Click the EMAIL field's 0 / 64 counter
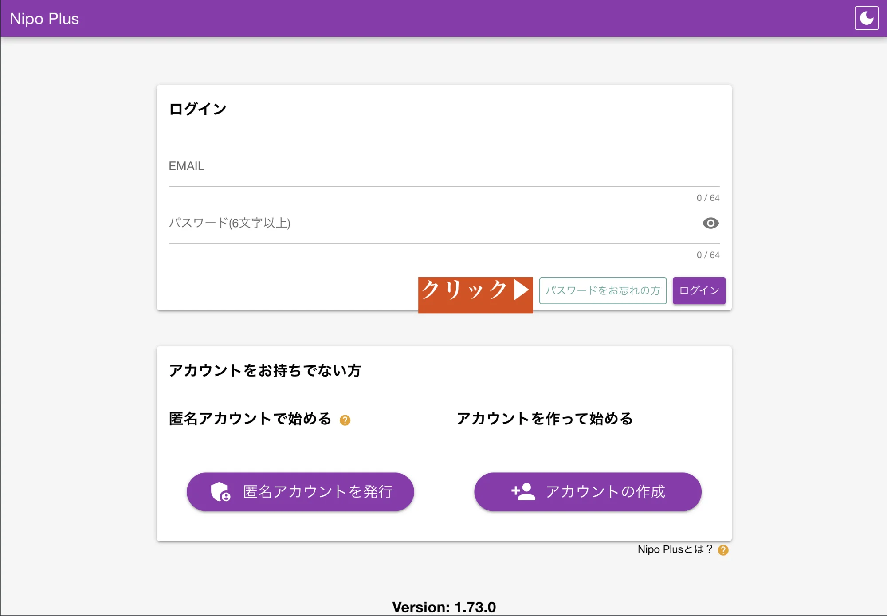 707,198
